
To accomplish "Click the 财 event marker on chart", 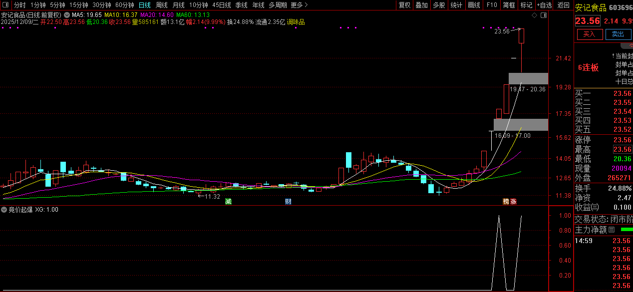I will click(288, 202).
